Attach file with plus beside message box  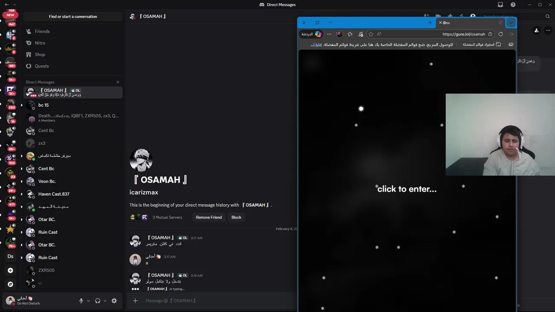pyautogui.click(x=135, y=301)
